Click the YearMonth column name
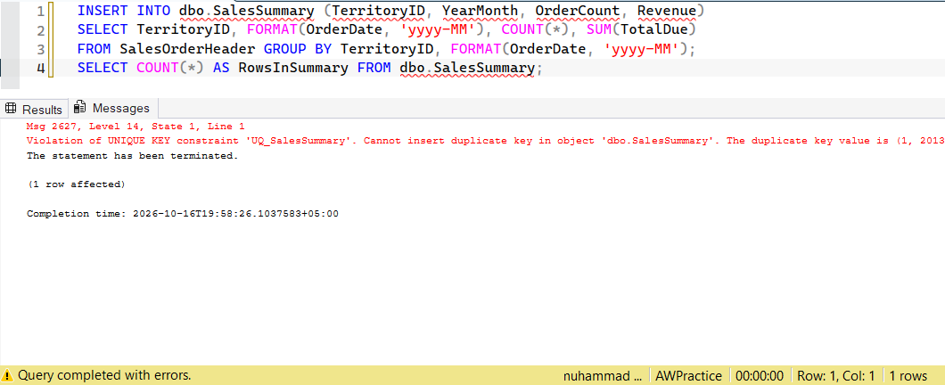The image size is (945, 385). pos(481,11)
